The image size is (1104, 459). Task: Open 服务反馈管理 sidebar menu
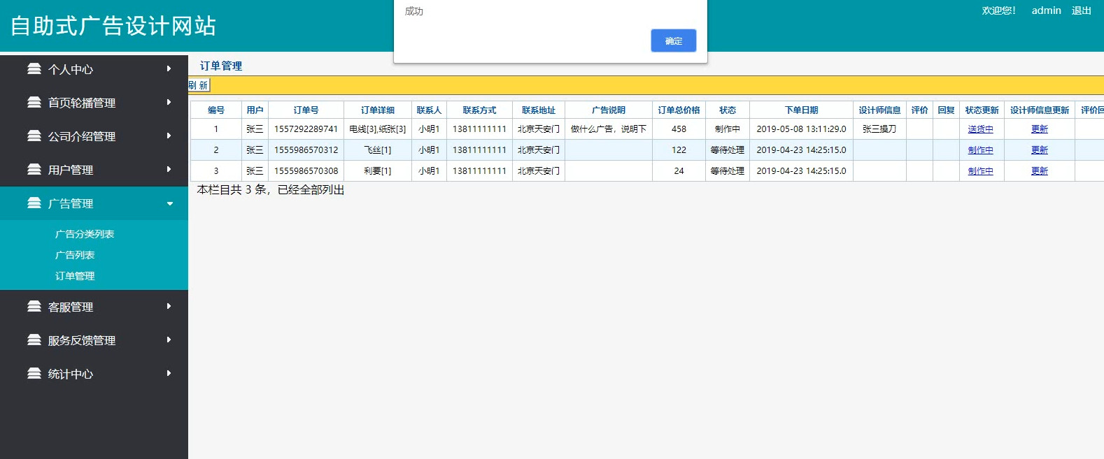94,340
